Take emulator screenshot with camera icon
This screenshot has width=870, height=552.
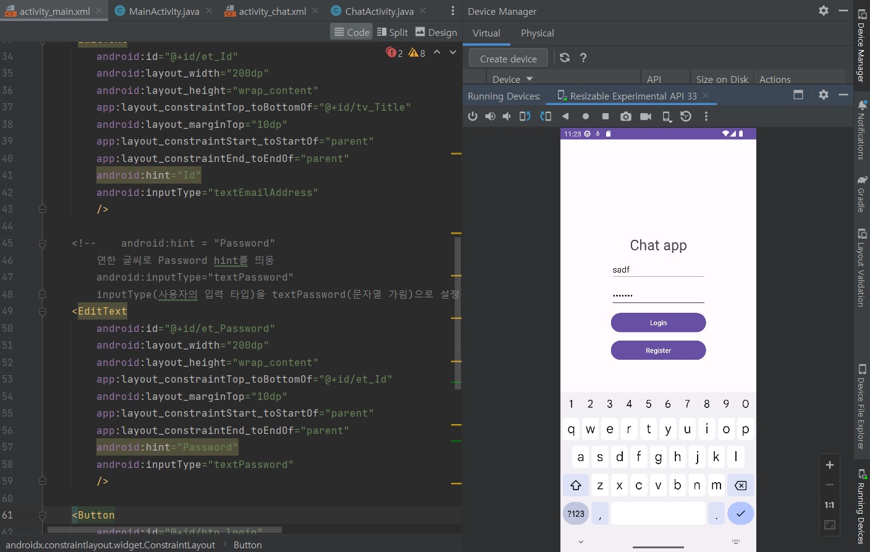coord(626,116)
